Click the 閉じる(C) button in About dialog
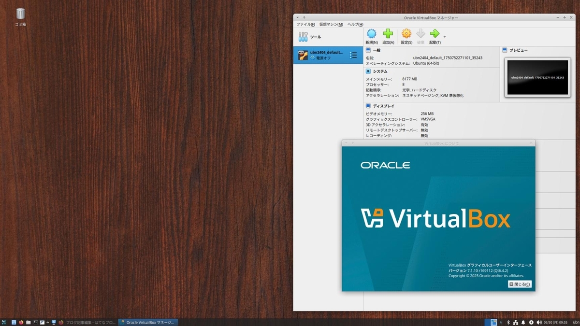 [x=520, y=284]
